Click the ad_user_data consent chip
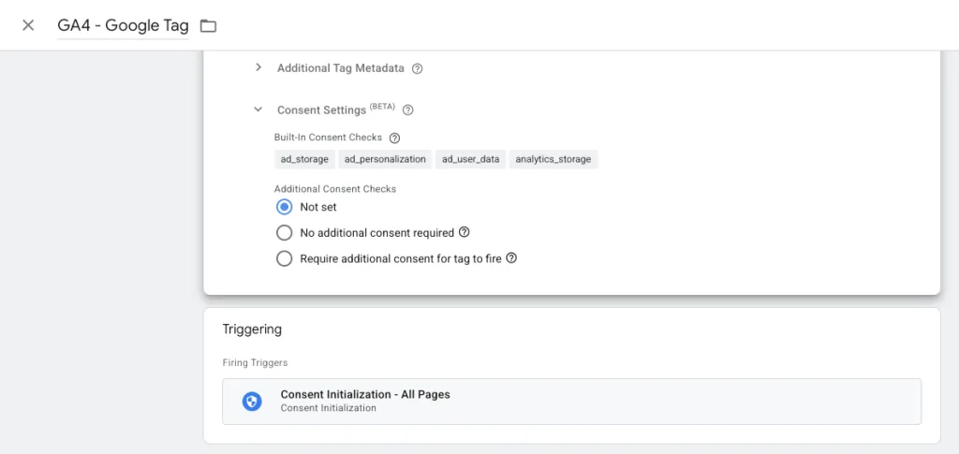 [x=471, y=159]
